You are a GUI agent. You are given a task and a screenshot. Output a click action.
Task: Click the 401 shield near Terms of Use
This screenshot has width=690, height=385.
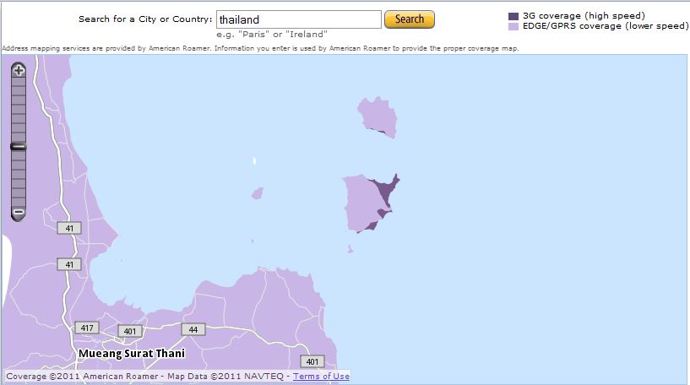tap(312, 361)
